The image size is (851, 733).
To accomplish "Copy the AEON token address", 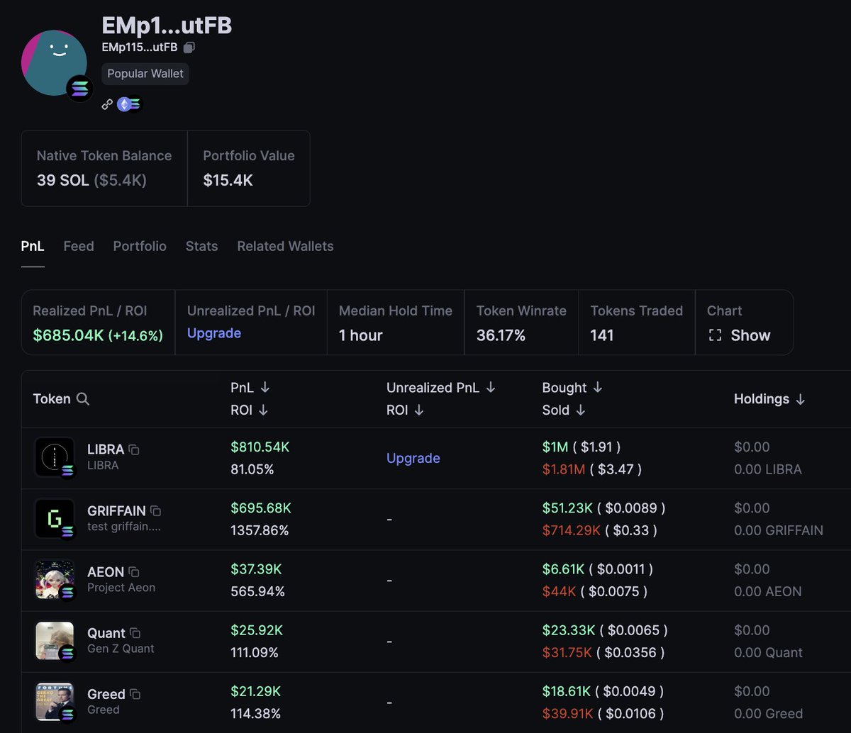I will click(x=133, y=571).
